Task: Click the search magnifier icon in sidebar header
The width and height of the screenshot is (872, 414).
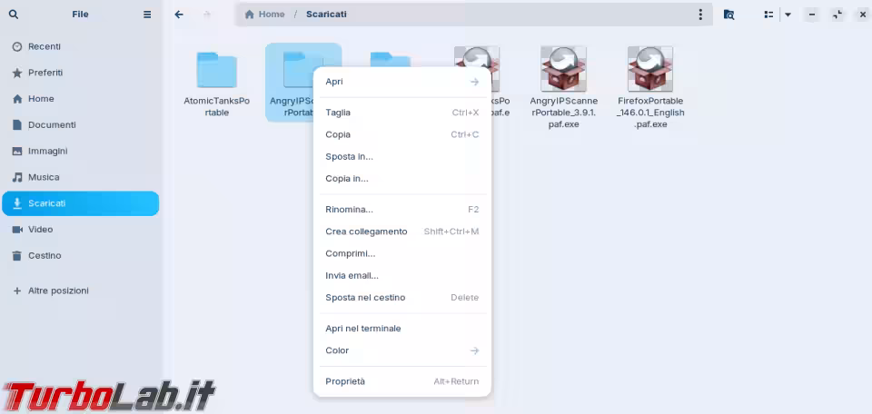Action: [13, 15]
